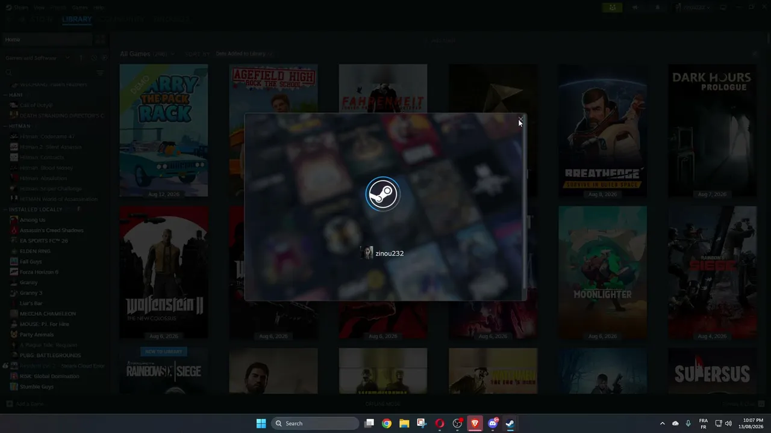Viewport: 771px width, 433px height.
Task: Open the Games menu
Action: coord(80,7)
